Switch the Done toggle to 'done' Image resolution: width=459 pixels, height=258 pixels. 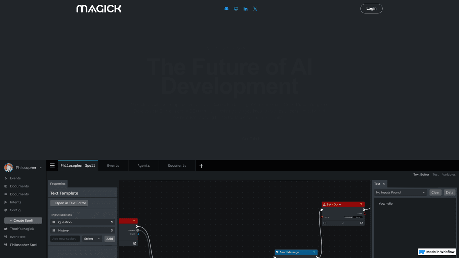(x=358, y=217)
